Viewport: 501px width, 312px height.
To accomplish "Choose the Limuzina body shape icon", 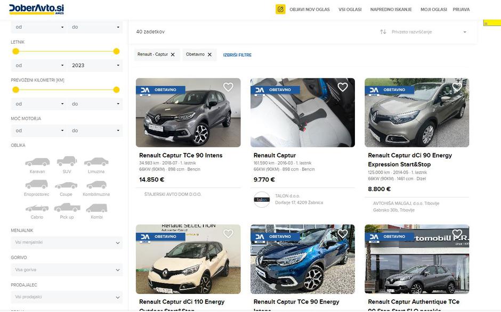I will [96, 161].
